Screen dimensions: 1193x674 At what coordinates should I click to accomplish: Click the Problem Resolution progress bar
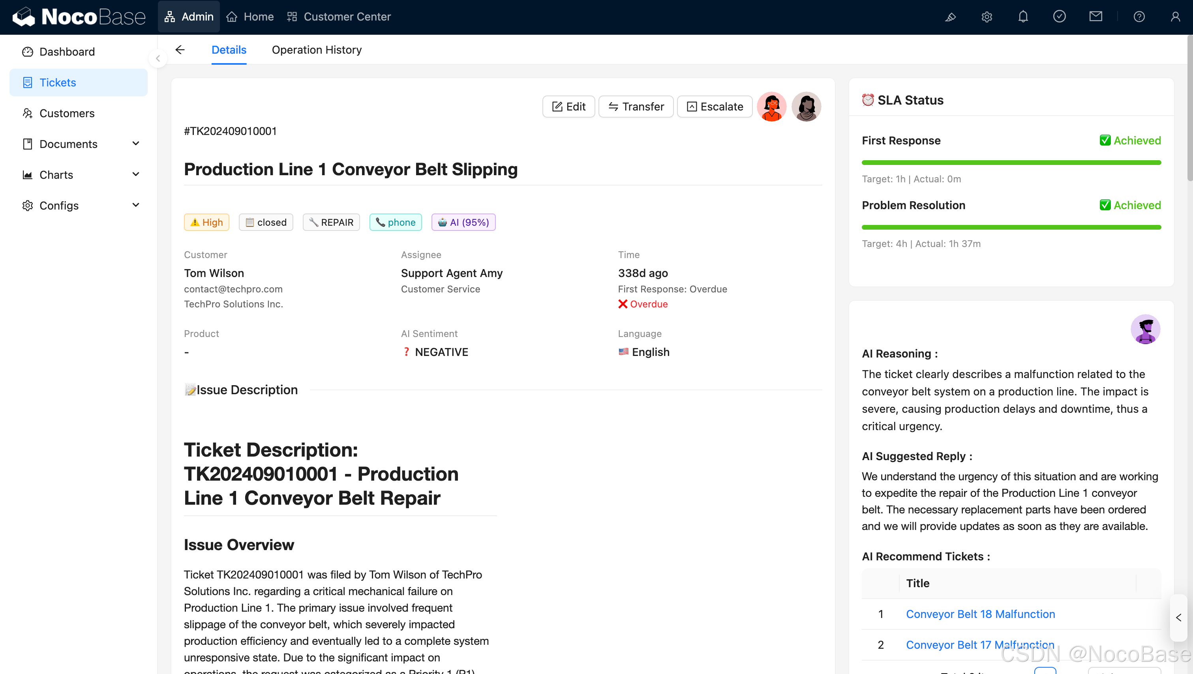click(1011, 227)
